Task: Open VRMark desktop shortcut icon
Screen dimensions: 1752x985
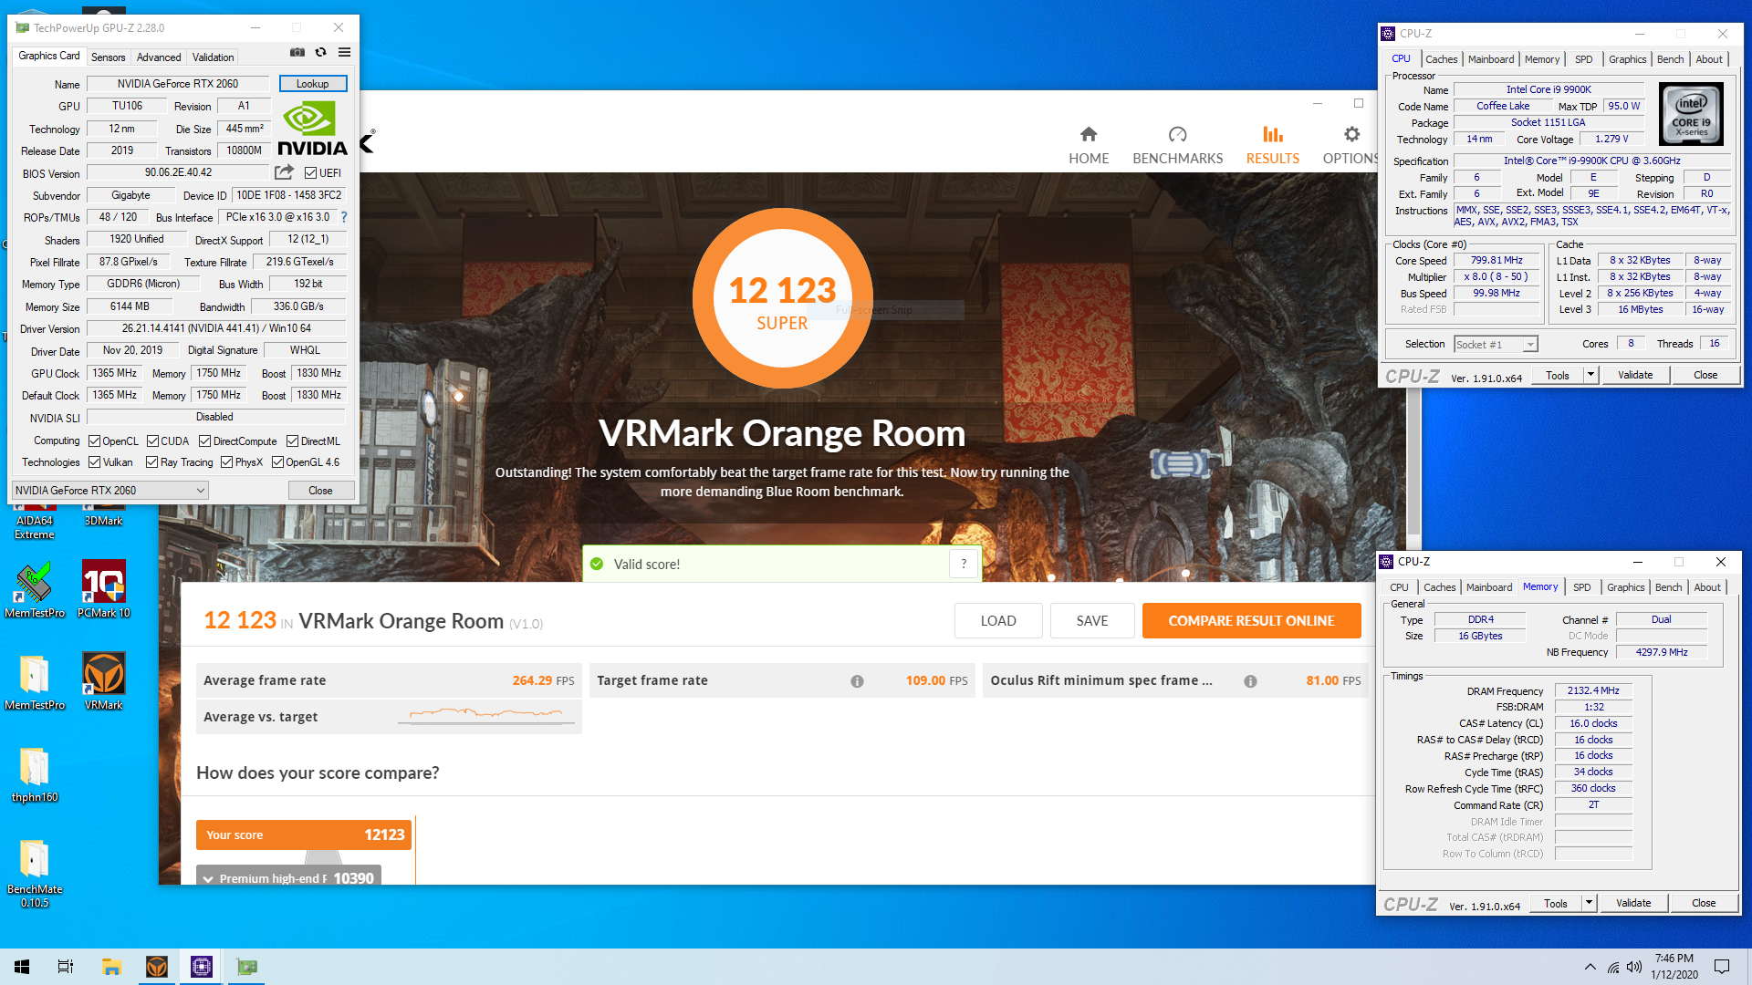Action: pos(104,681)
